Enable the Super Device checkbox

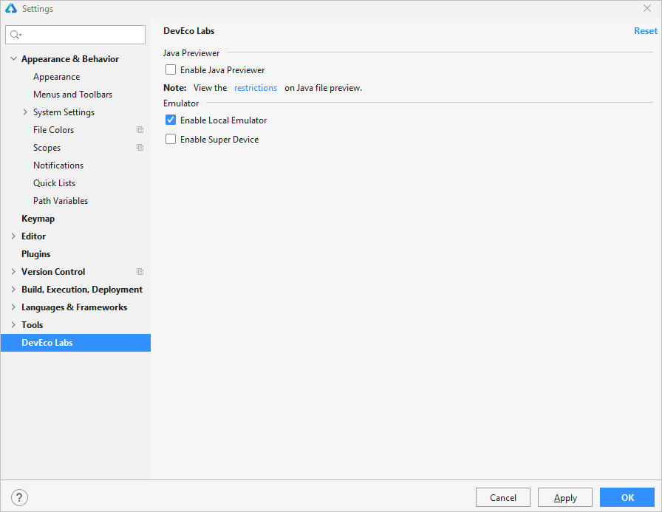click(171, 140)
